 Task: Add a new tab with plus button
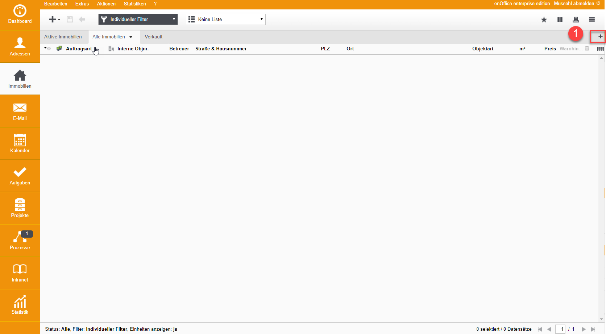[x=600, y=37]
